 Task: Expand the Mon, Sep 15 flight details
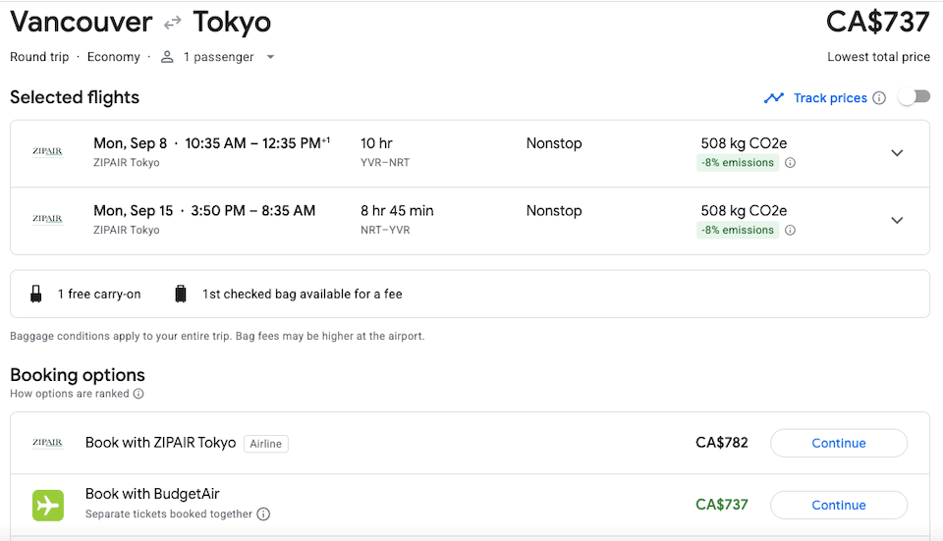tap(897, 220)
